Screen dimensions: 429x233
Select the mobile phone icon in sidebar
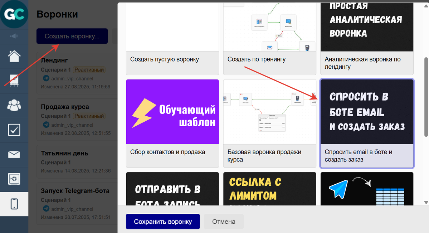(14, 204)
